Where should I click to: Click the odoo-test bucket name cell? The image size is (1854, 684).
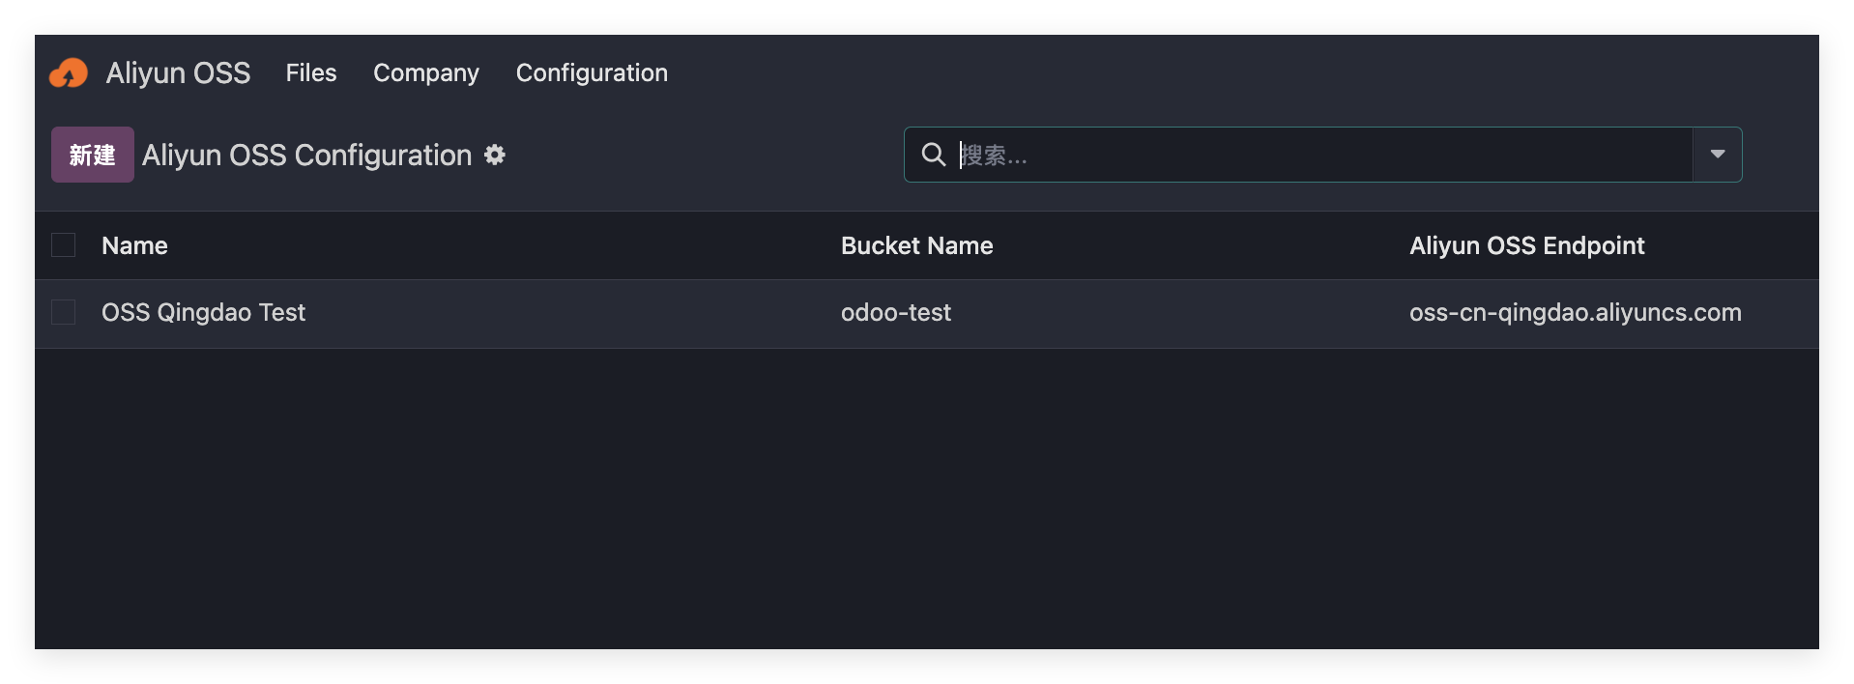[x=896, y=313]
